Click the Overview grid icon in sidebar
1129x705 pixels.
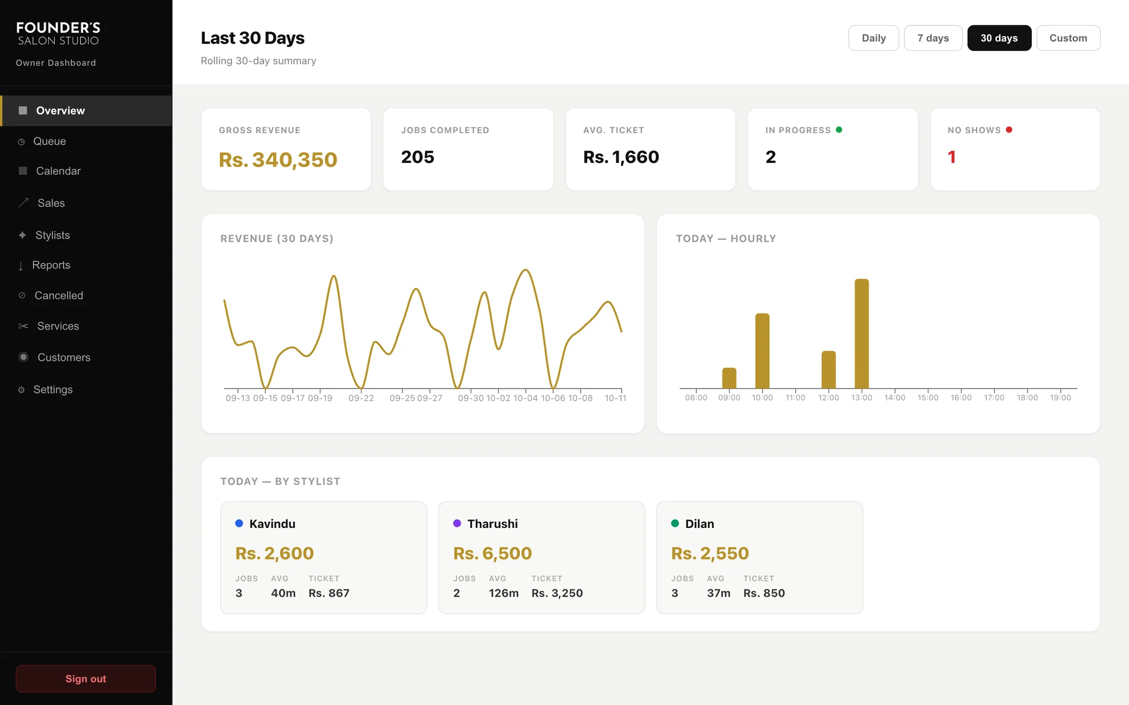[23, 111]
